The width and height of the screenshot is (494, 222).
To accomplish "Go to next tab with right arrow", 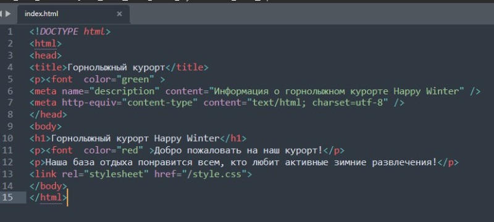I will (8, 14).
